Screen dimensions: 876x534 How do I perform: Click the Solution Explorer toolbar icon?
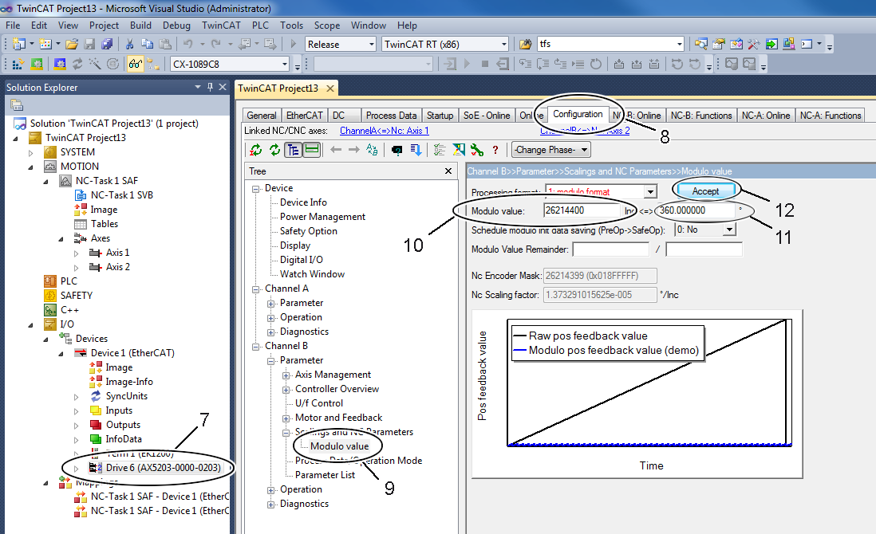point(701,44)
